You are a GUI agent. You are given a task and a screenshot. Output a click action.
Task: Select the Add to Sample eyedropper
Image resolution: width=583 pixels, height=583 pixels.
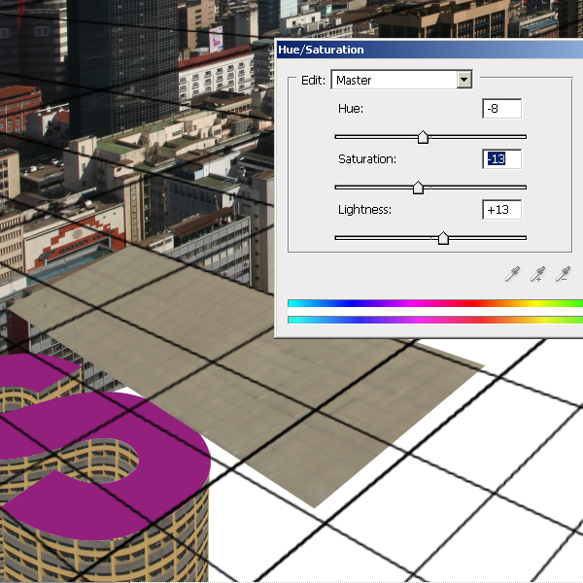537,274
